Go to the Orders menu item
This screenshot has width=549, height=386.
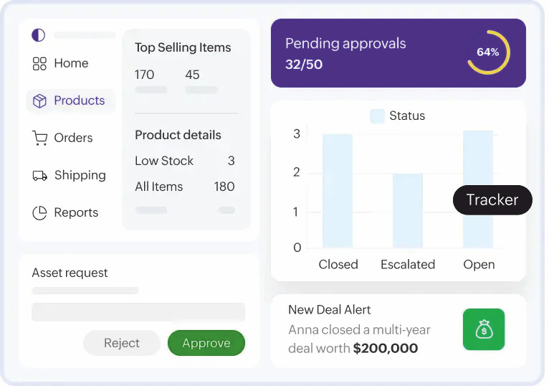point(73,138)
